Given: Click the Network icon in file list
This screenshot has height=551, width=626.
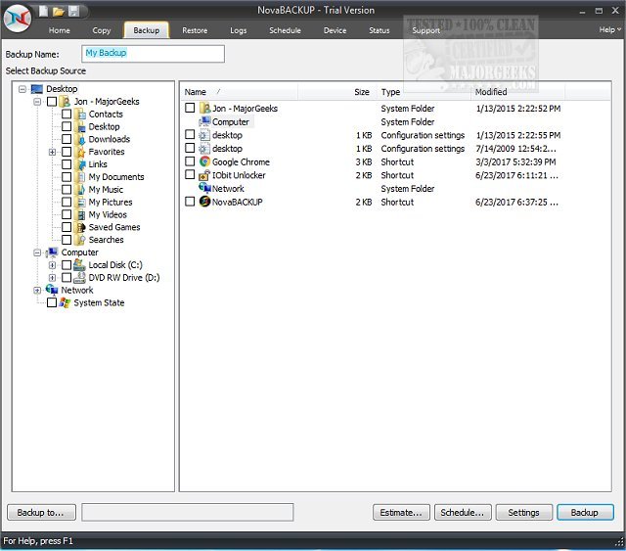Looking at the screenshot, I should [204, 188].
